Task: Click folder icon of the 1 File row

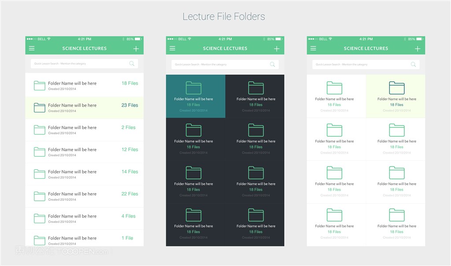Action: coord(39,240)
